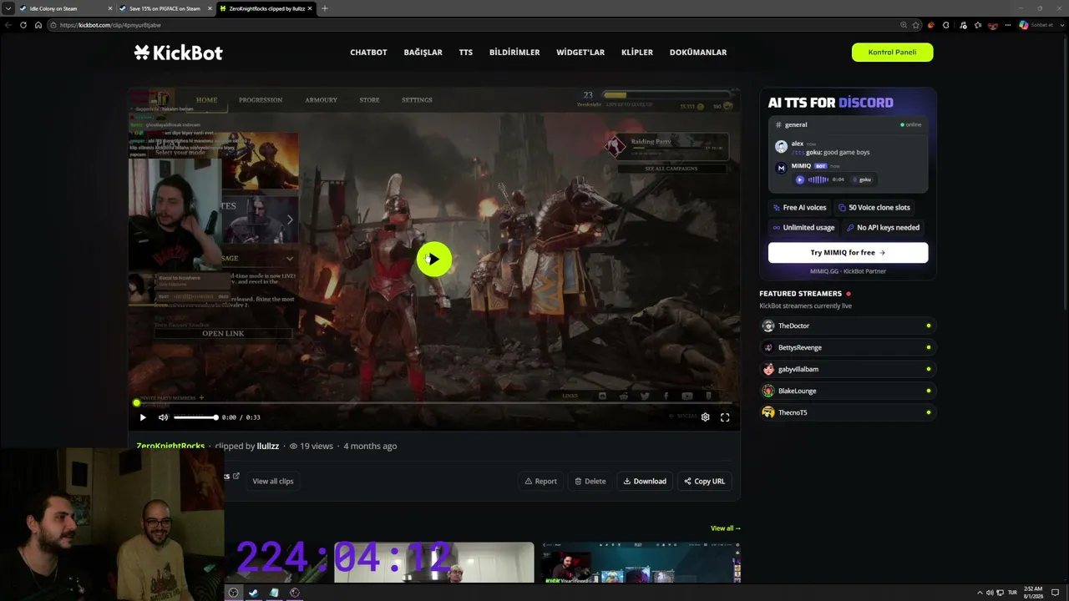Click the MIMIQ.GG - KickBot Partner text
The height and width of the screenshot is (601, 1069).
tap(848, 271)
